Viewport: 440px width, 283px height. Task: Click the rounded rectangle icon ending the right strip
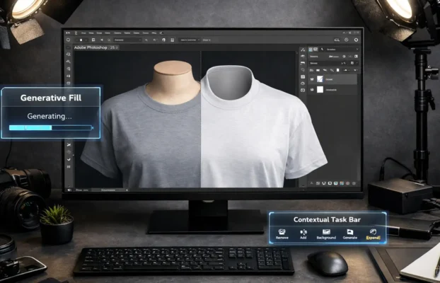pyautogui.click(x=303, y=90)
